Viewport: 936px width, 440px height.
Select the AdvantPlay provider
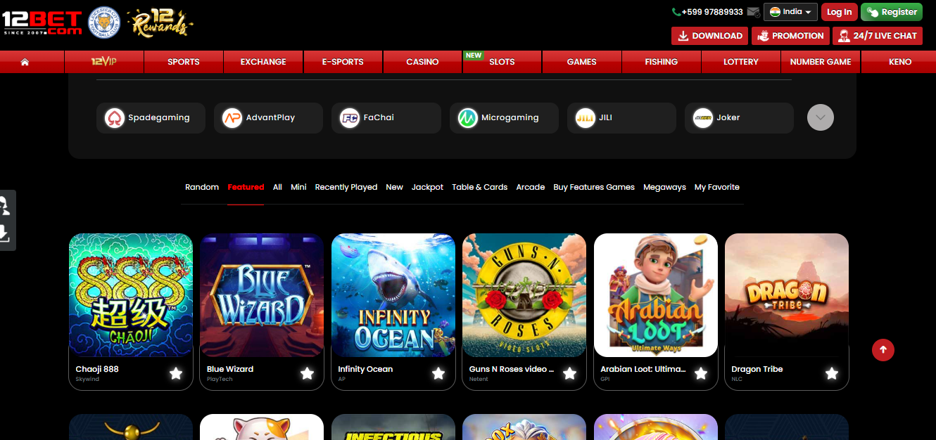(x=268, y=117)
